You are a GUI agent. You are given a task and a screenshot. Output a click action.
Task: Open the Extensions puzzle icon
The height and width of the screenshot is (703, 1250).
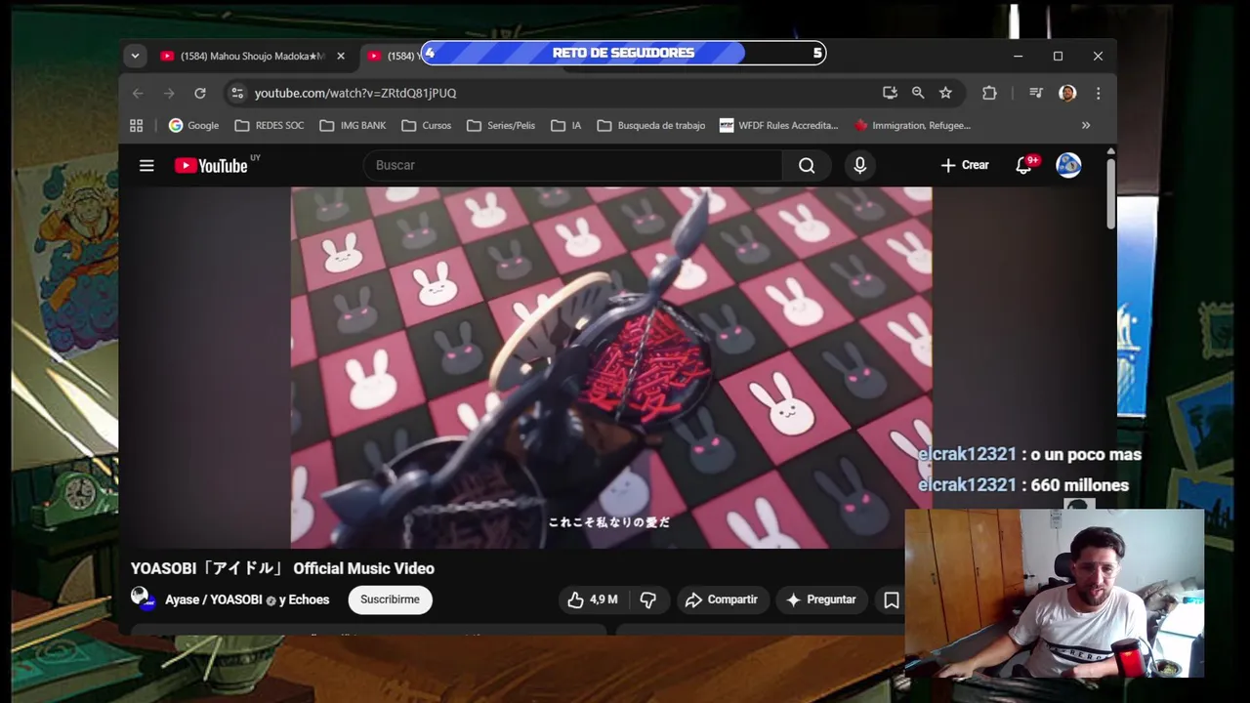[x=989, y=93]
